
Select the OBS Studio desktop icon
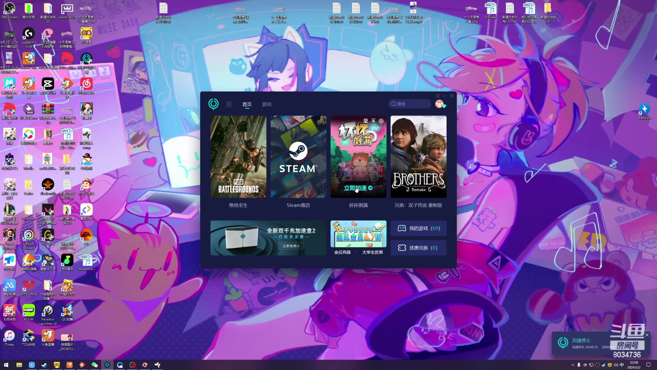(x=10, y=10)
